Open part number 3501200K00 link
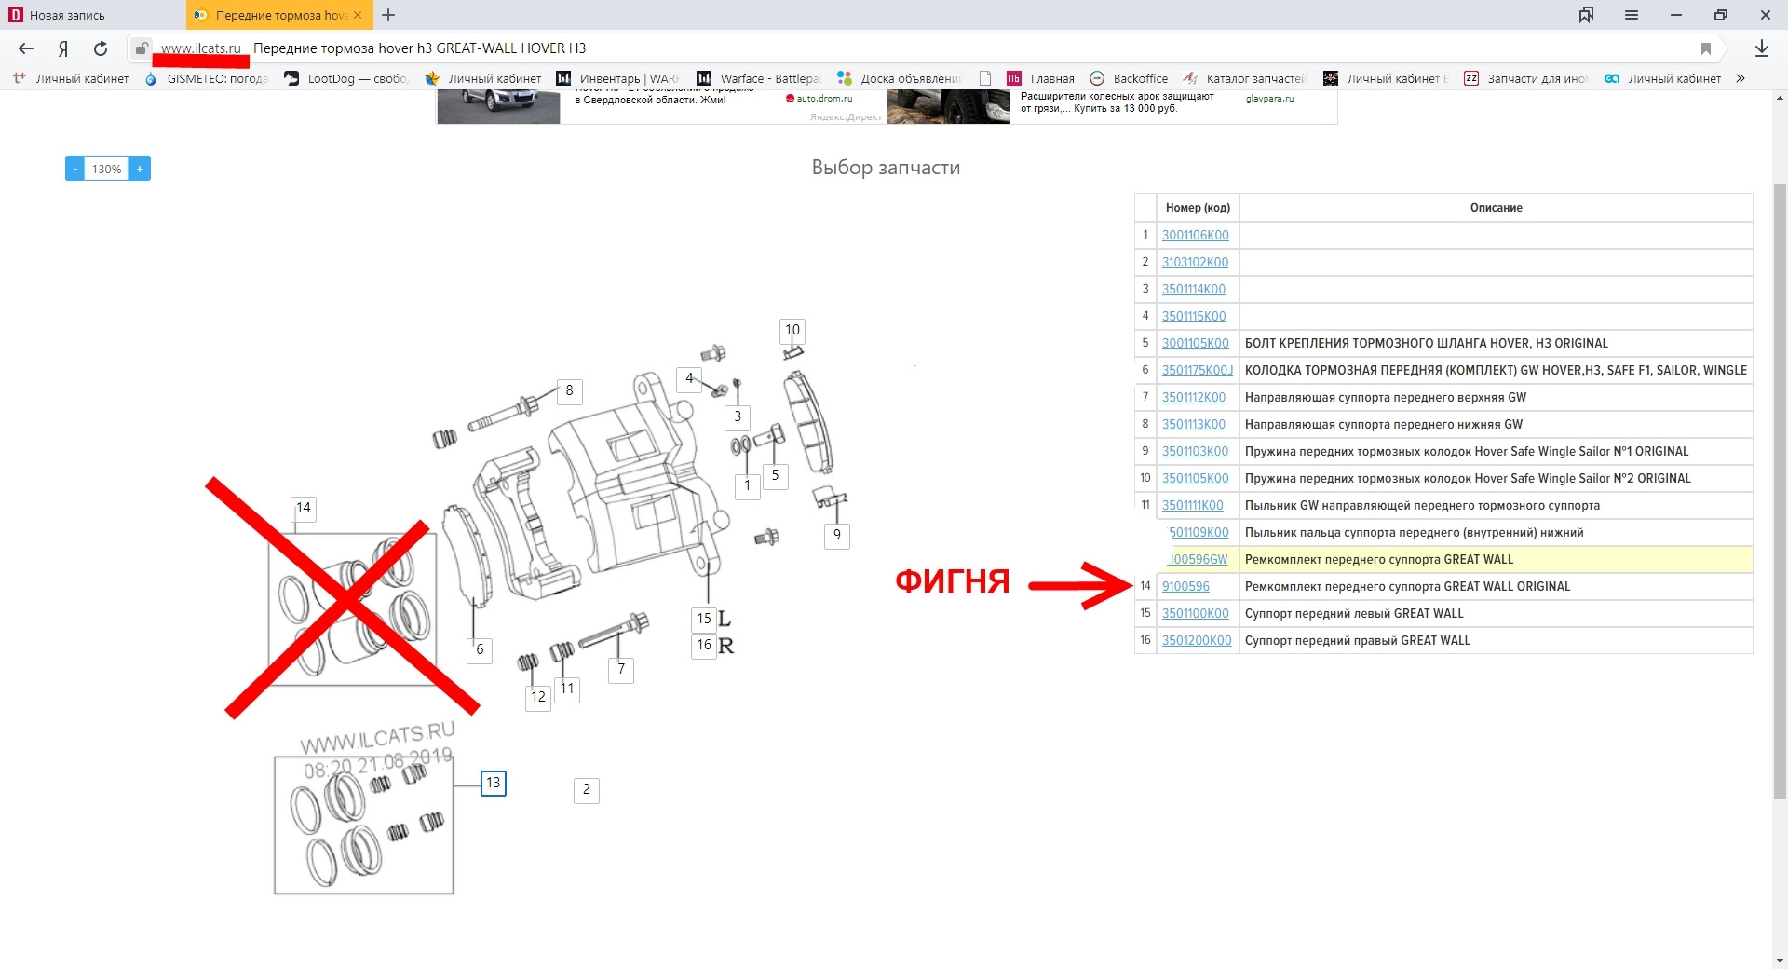 1197,640
